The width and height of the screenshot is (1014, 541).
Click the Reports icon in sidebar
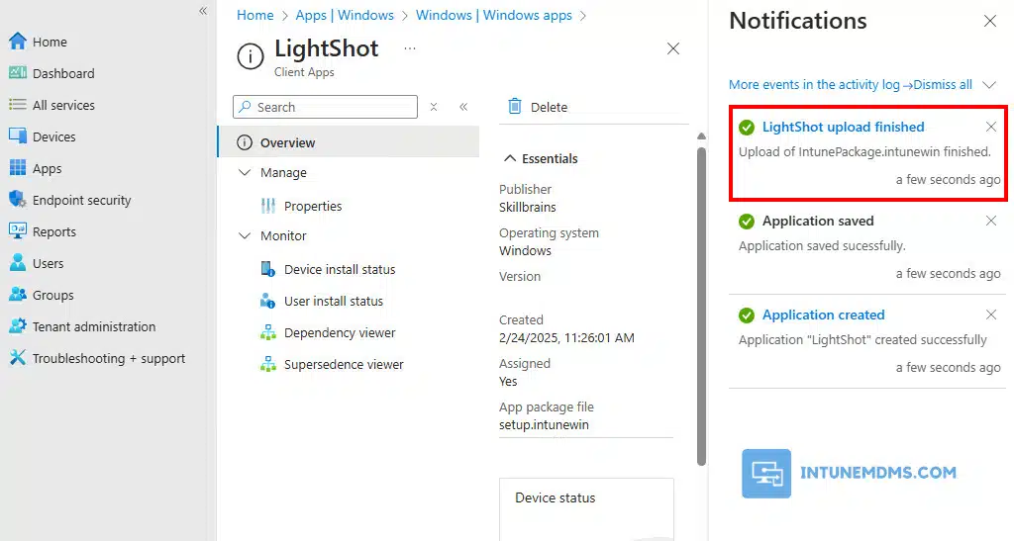coord(17,231)
